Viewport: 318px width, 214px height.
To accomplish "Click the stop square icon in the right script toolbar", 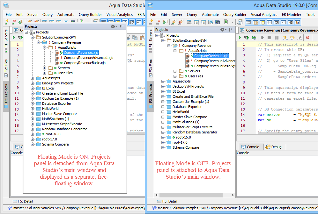I will (x=269, y=38).
